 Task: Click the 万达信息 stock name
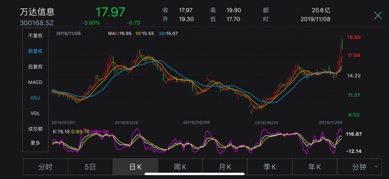click(x=37, y=12)
